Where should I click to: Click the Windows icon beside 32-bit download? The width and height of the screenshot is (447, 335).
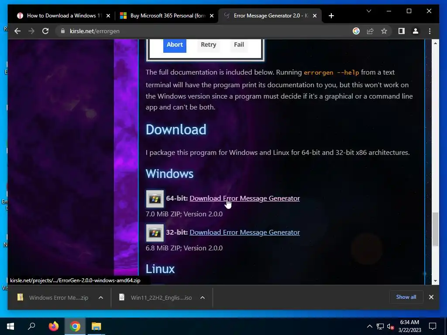click(155, 233)
